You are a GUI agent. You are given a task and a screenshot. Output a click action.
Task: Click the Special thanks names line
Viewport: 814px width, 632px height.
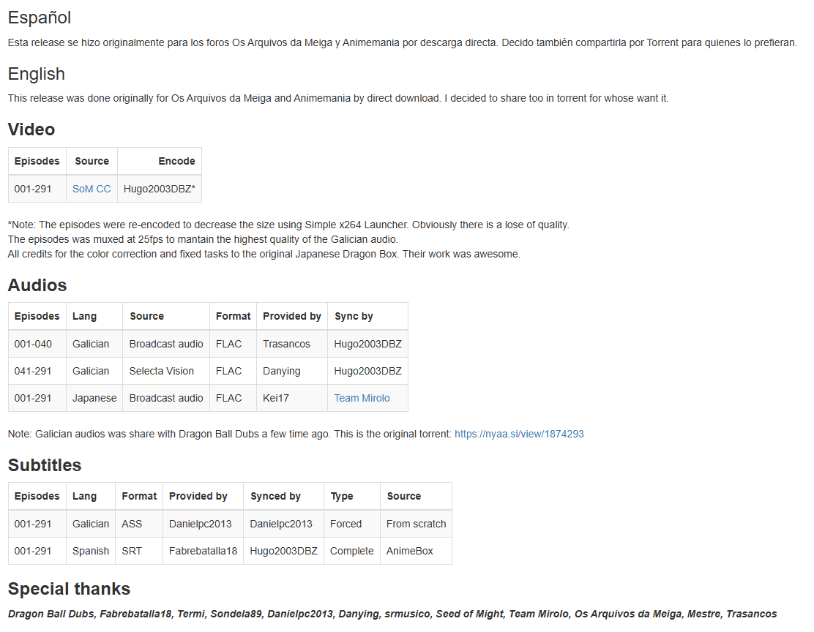point(392,614)
